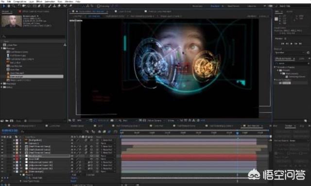Collapse the folder above project items list

pos(2,49)
